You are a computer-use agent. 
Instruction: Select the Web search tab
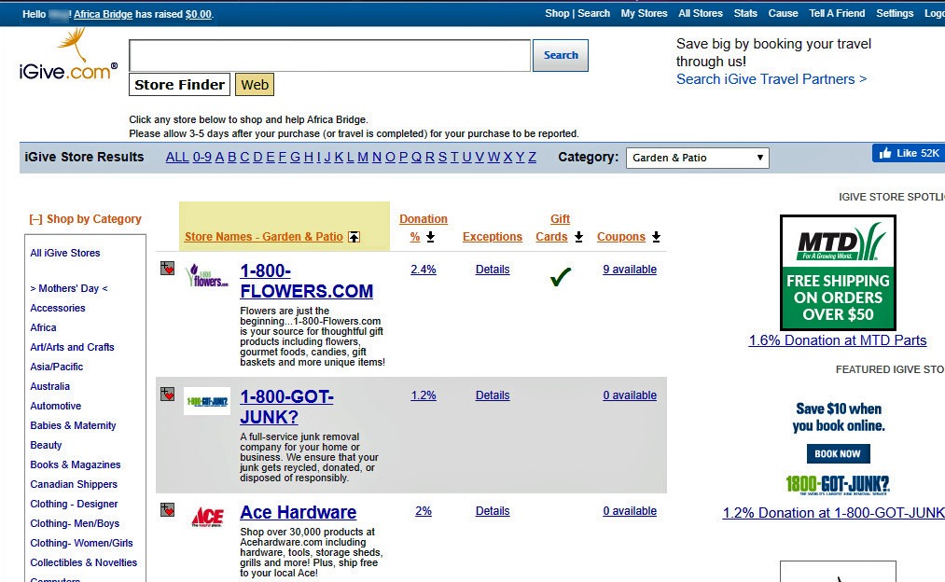pos(255,84)
